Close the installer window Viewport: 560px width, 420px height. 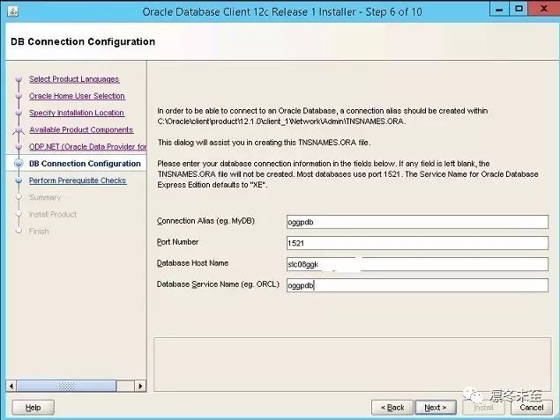[543, 10]
